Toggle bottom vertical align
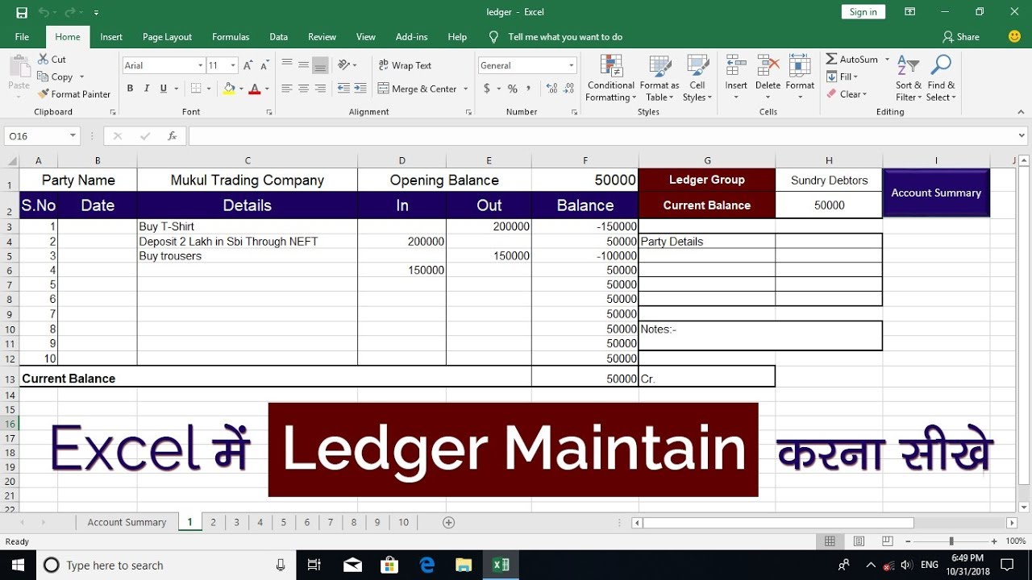1032x580 pixels. point(320,65)
